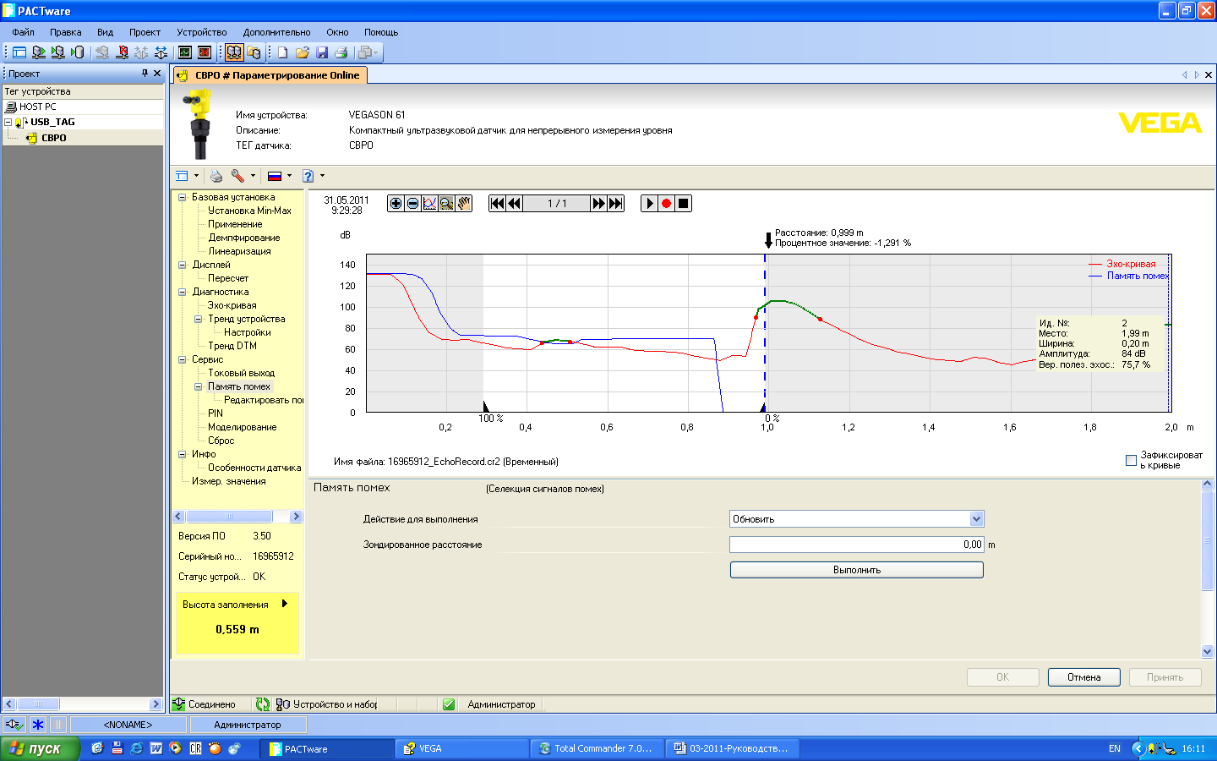Collapse the Память помех tree node
The image size is (1217, 761).
click(198, 386)
